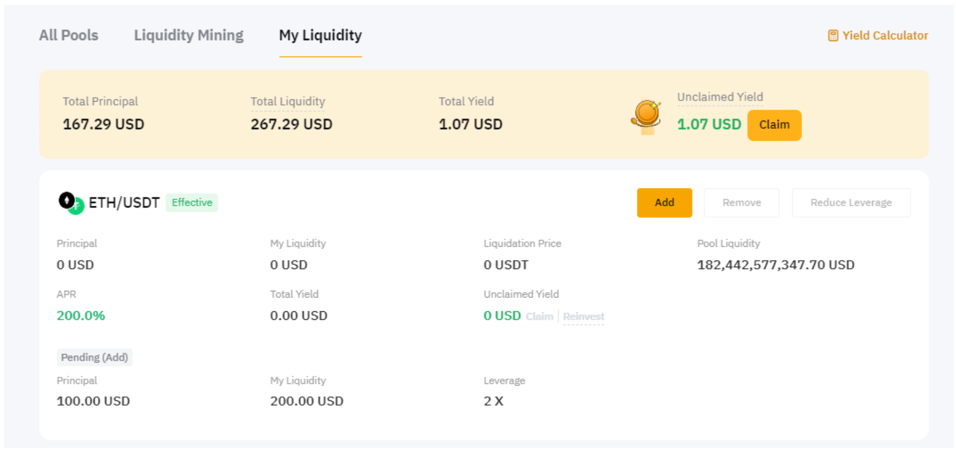Click the Unclaimed Yield summary label
956x450 pixels.
coord(720,97)
